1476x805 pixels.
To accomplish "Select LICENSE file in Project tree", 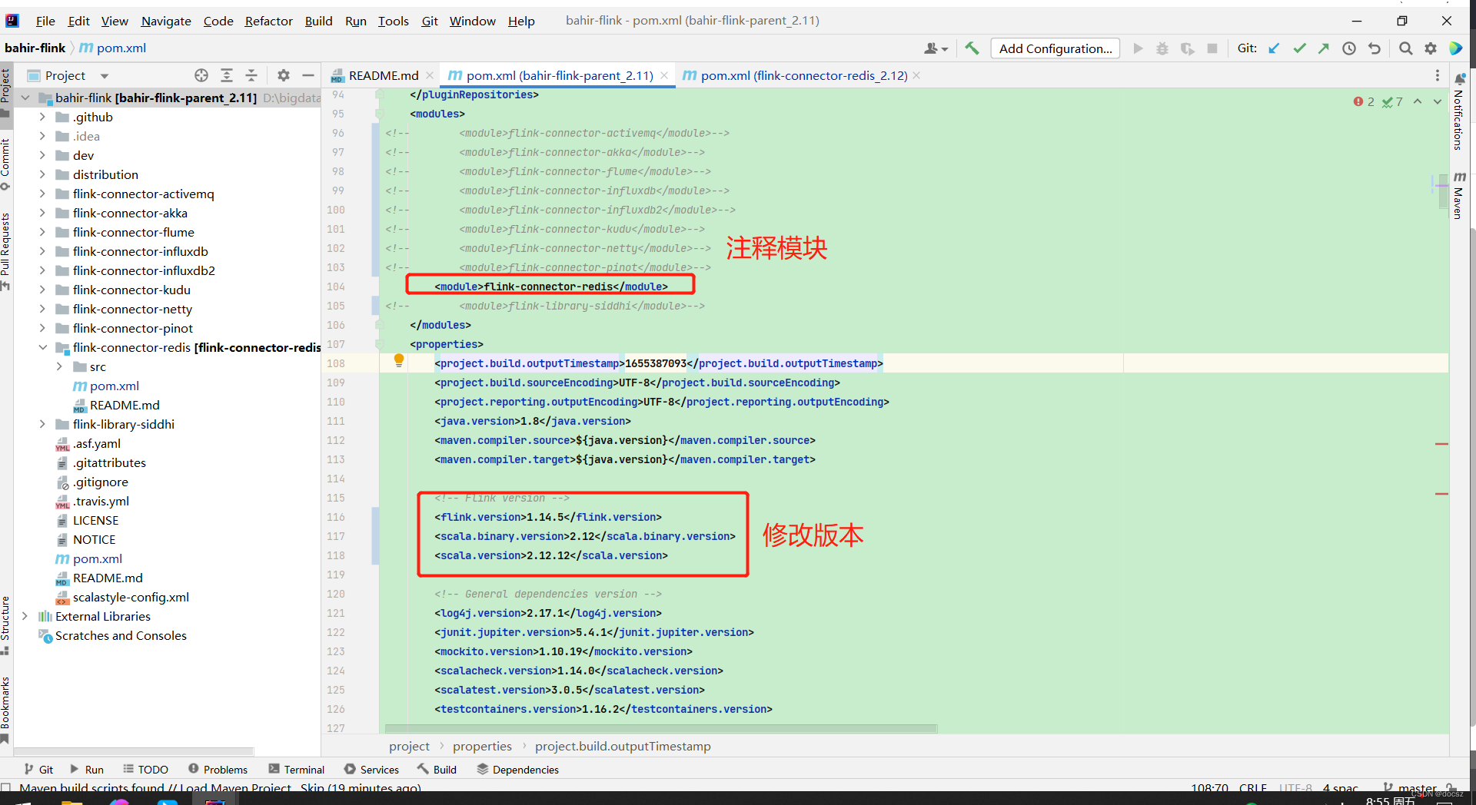I will point(95,520).
